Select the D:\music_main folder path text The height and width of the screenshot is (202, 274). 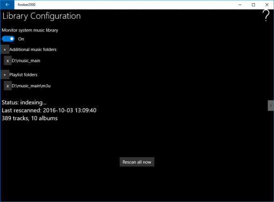tap(26, 61)
